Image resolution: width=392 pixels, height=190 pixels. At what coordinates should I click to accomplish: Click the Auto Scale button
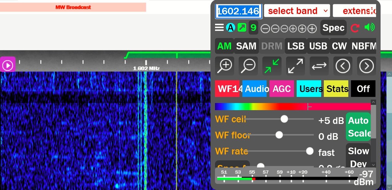click(358, 127)
